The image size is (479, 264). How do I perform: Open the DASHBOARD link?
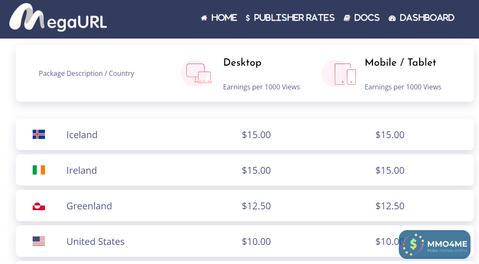[x=422, y=18]
